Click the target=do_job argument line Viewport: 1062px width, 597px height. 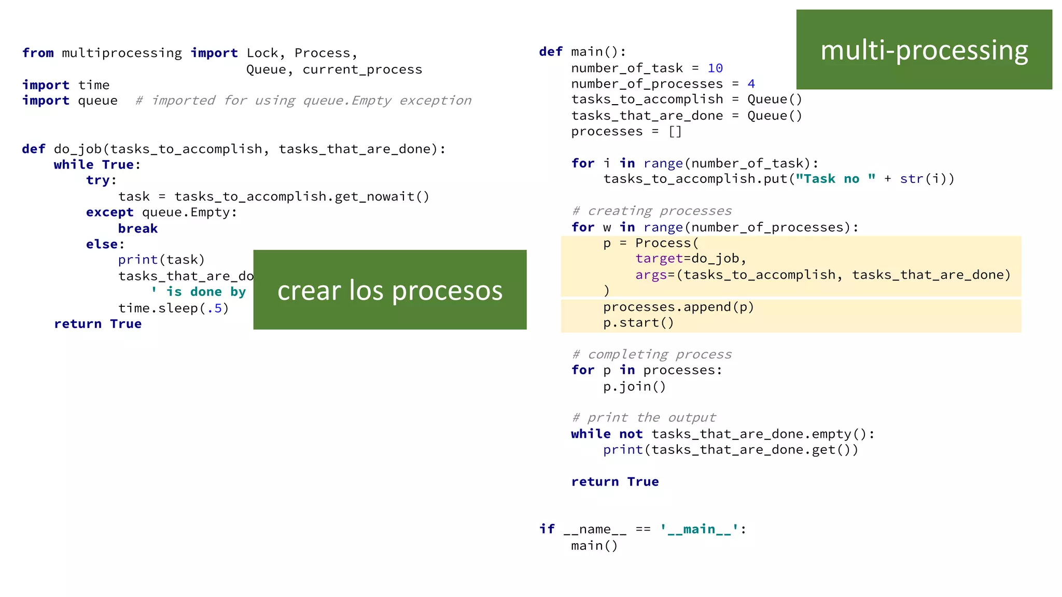[690, 259]
